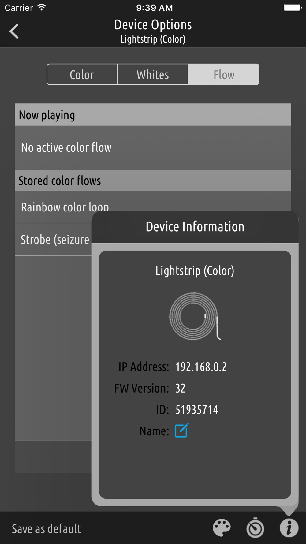The image size is (306, 544).
Task: Tap the IP address 192.168.0.2
Action: 201,367
